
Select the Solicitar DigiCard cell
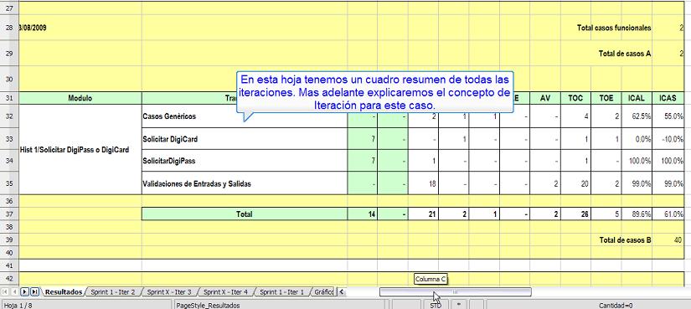click(245, 139)
